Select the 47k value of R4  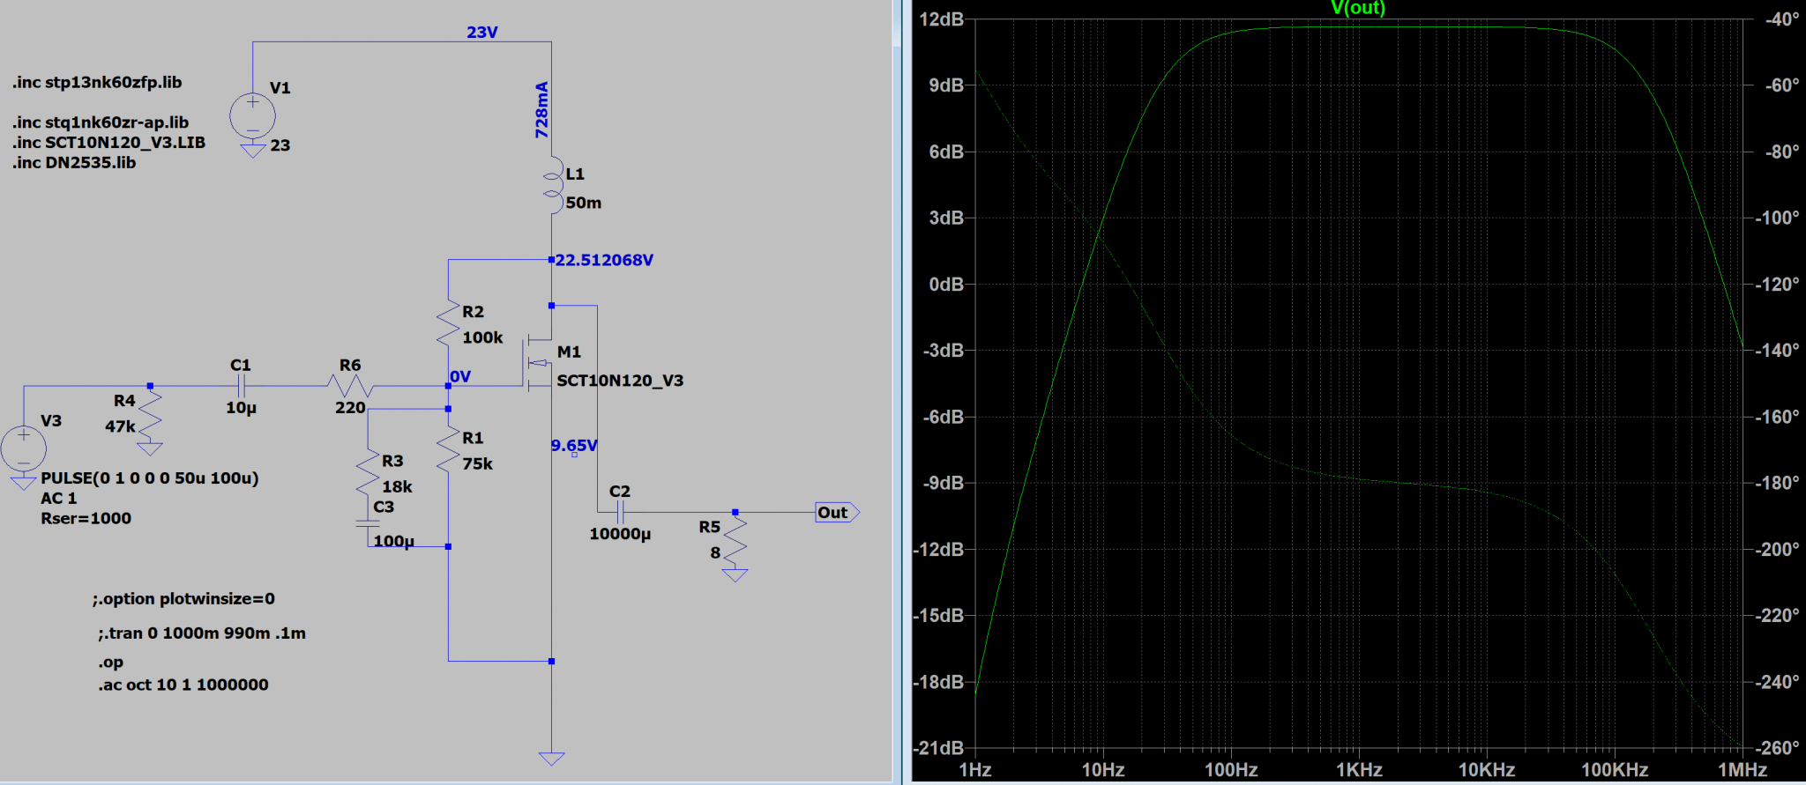(120, 426)
